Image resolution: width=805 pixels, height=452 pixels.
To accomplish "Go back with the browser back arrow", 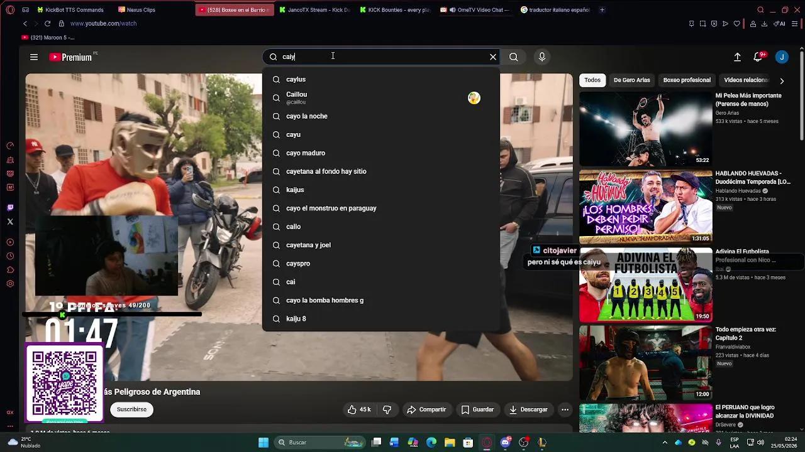I will click(25, 24).
